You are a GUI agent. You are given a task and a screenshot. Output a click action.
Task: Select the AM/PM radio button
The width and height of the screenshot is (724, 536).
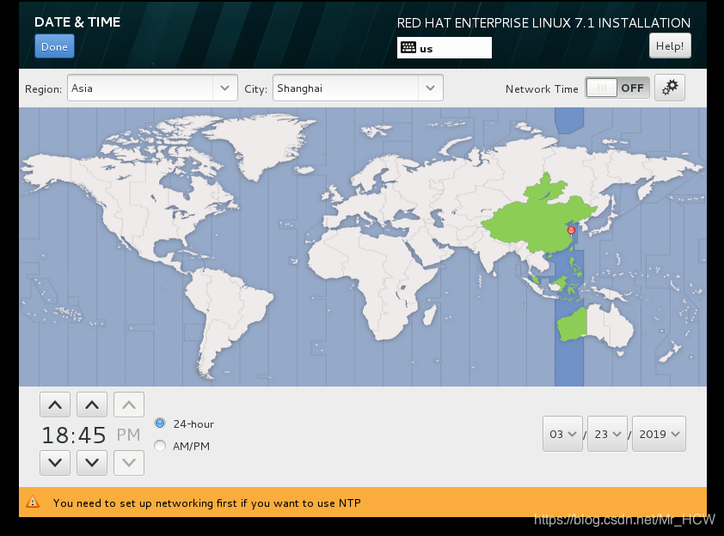pos(160,446)
